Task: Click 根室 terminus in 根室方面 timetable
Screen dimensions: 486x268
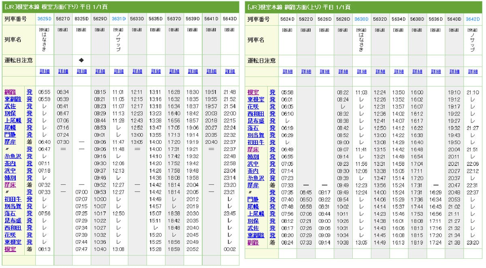Action: [x=10, y=249]
